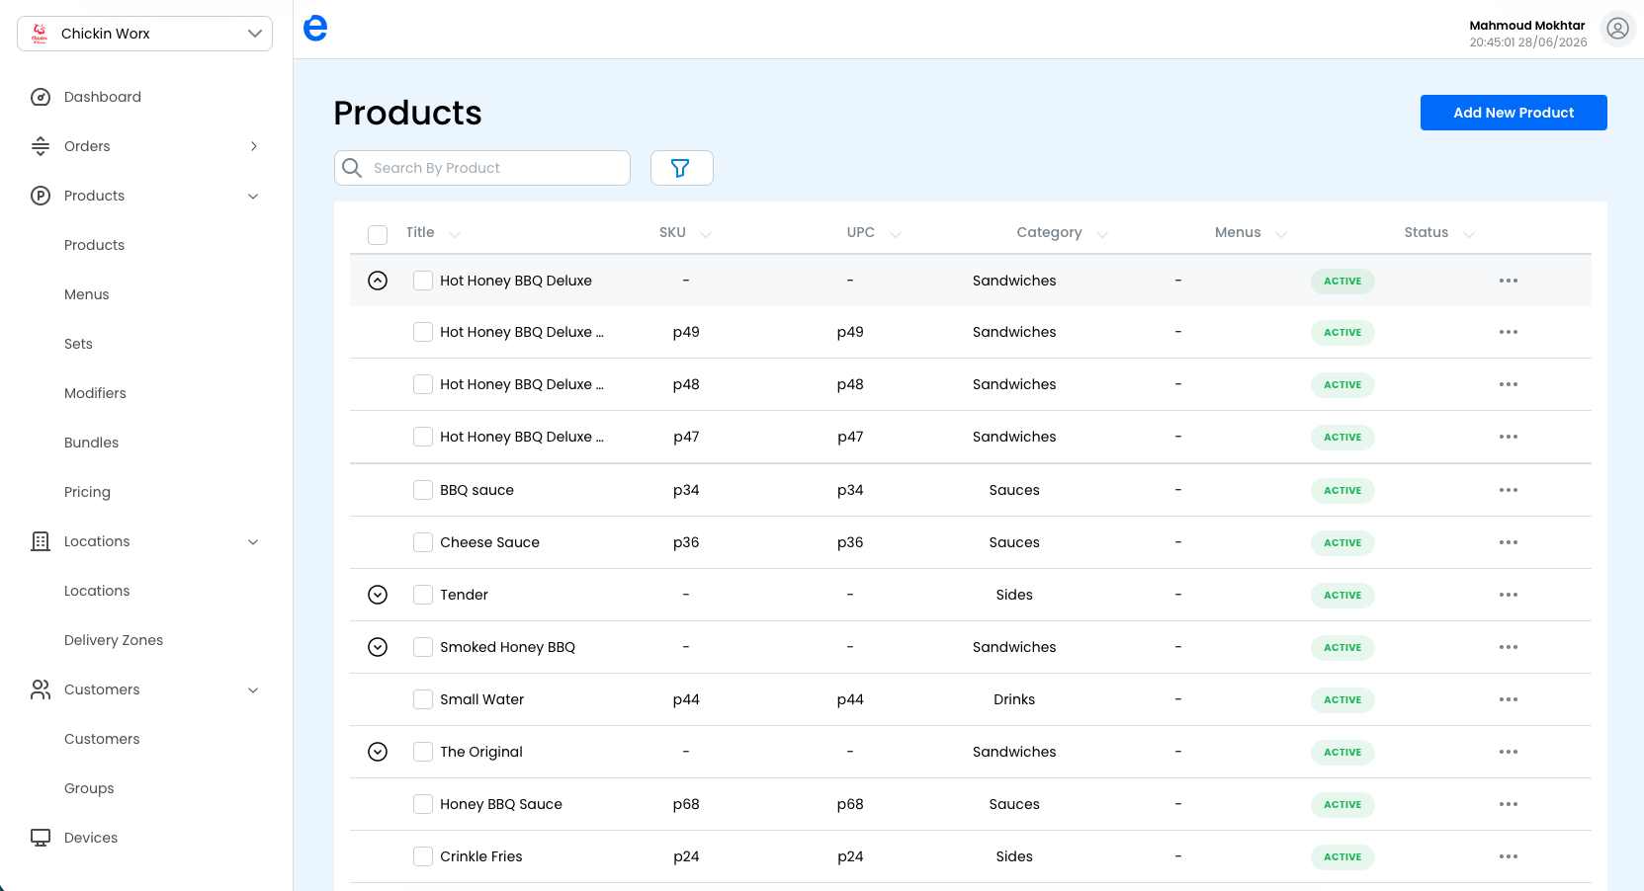
Task: Sort by the Menus column header
Action: [1251, 233]
